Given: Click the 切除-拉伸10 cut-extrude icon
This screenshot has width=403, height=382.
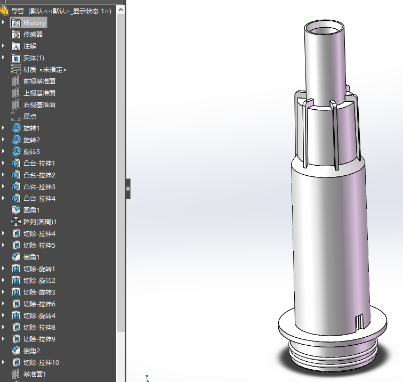Looking at the screenshot, I should pos(16,363).
